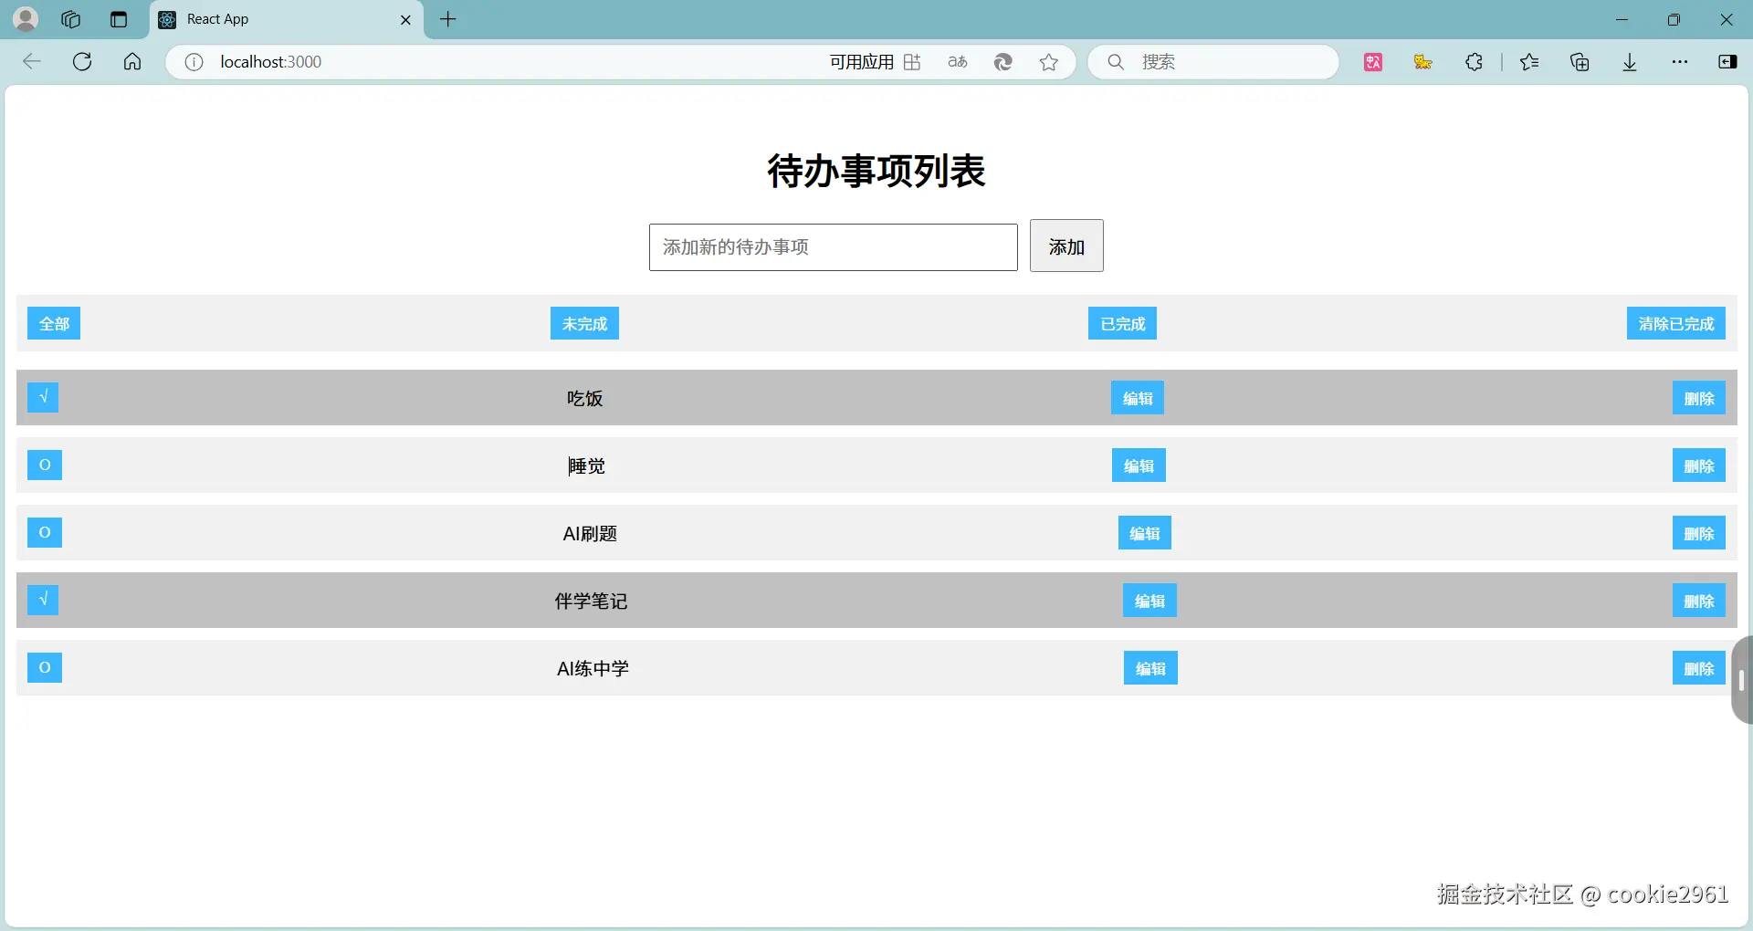1753x931 pixels.
Task: Open the browser settings and more menu
Action: (x=1680, y=62)
